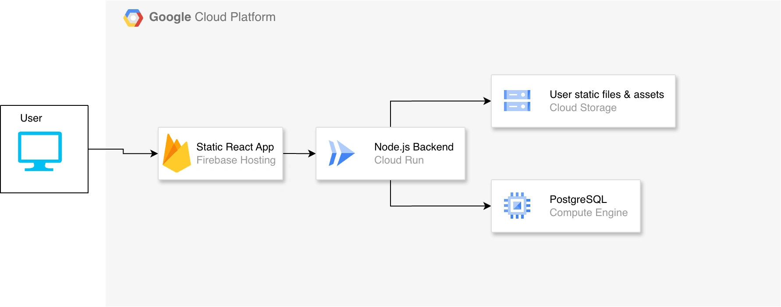The height and width of the screenshot is (307, 781).
Task: Click 'User static files & assets' label
Action: click(607, 94)
